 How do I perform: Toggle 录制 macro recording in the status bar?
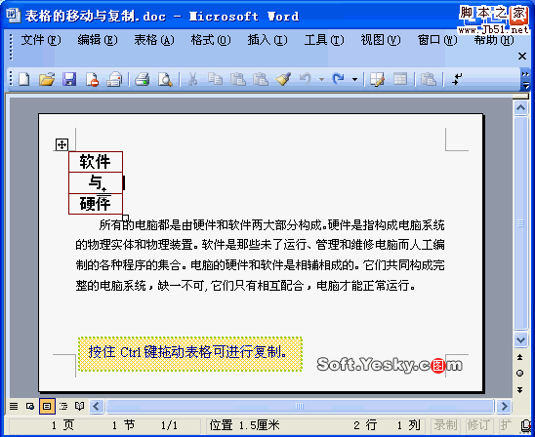[x=445, y=425]
